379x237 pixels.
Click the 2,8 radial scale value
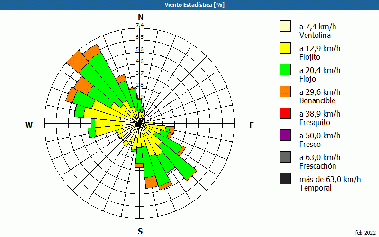point(140,85)
